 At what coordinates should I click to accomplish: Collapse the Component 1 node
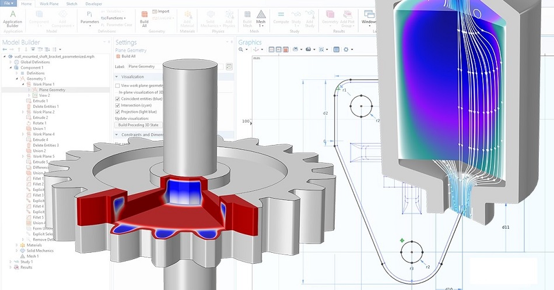11,68
